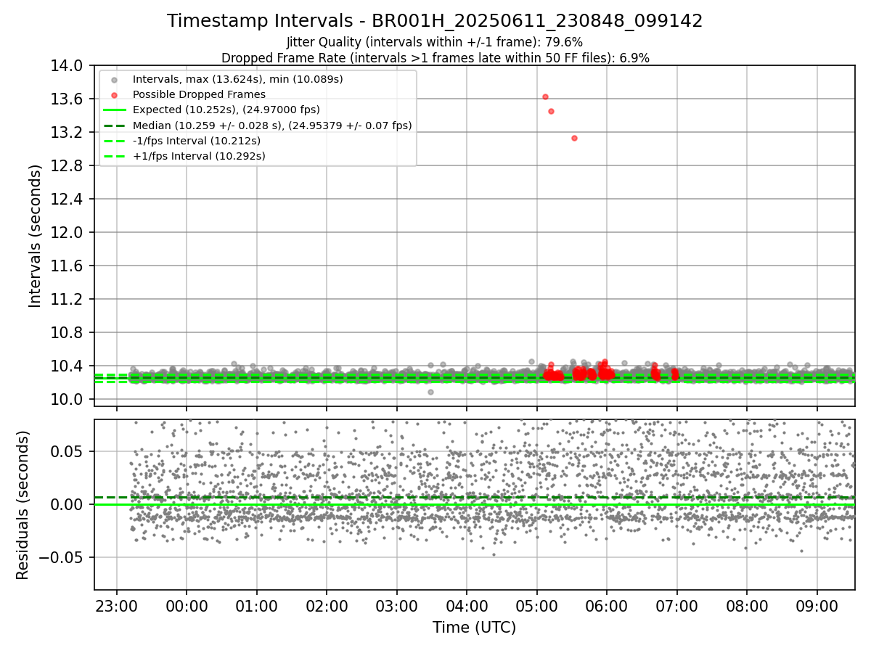Click the "00:00" time tick label

click(x=187, y=606)
